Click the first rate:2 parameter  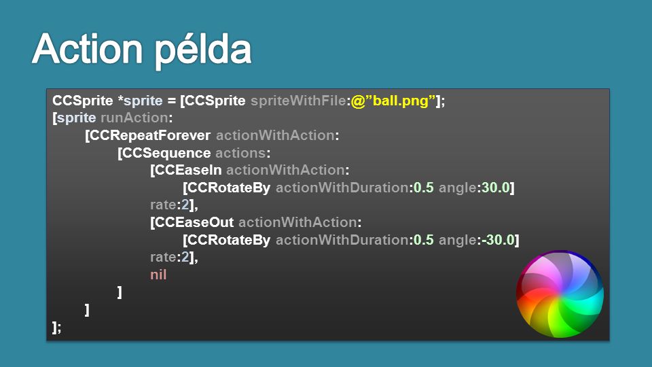(x=170, y=205)
